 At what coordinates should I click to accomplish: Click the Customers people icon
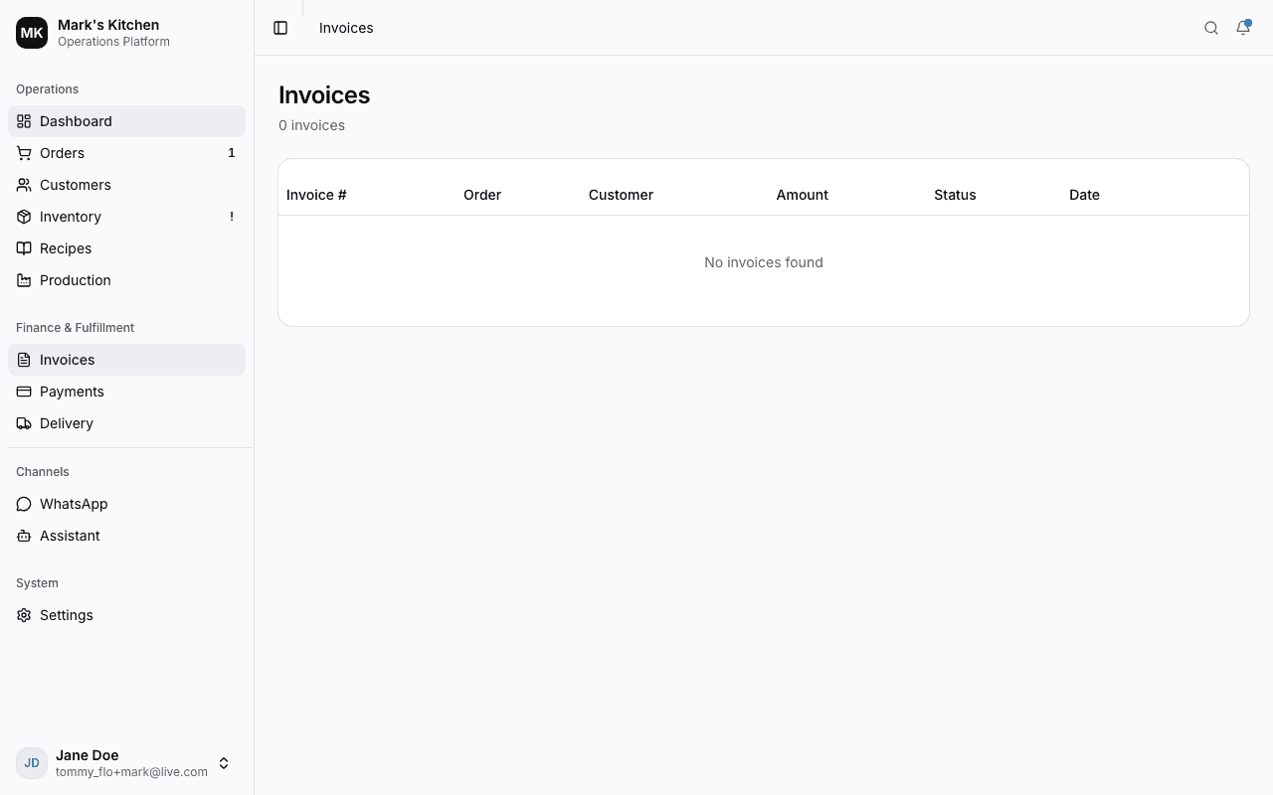pyautogui.click(x=23, y=185)
